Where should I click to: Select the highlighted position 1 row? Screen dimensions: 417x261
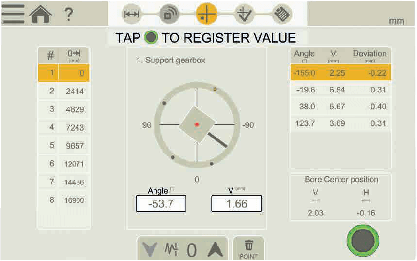[63, 73]
